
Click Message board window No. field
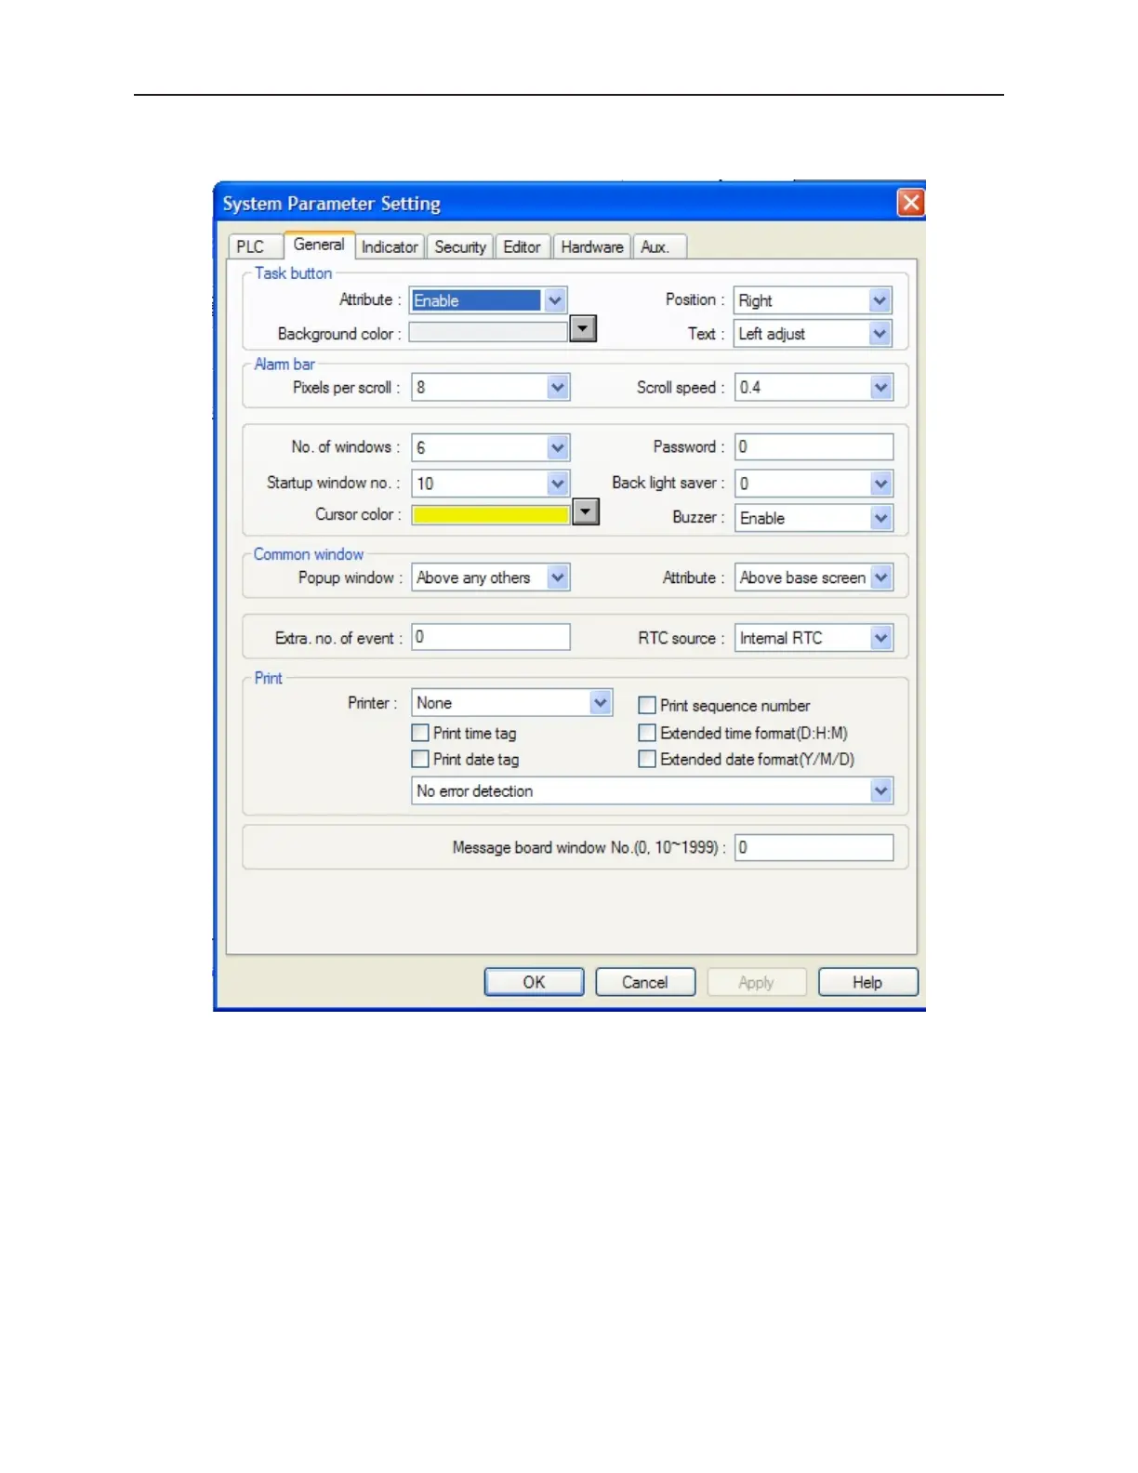(814, 847)
